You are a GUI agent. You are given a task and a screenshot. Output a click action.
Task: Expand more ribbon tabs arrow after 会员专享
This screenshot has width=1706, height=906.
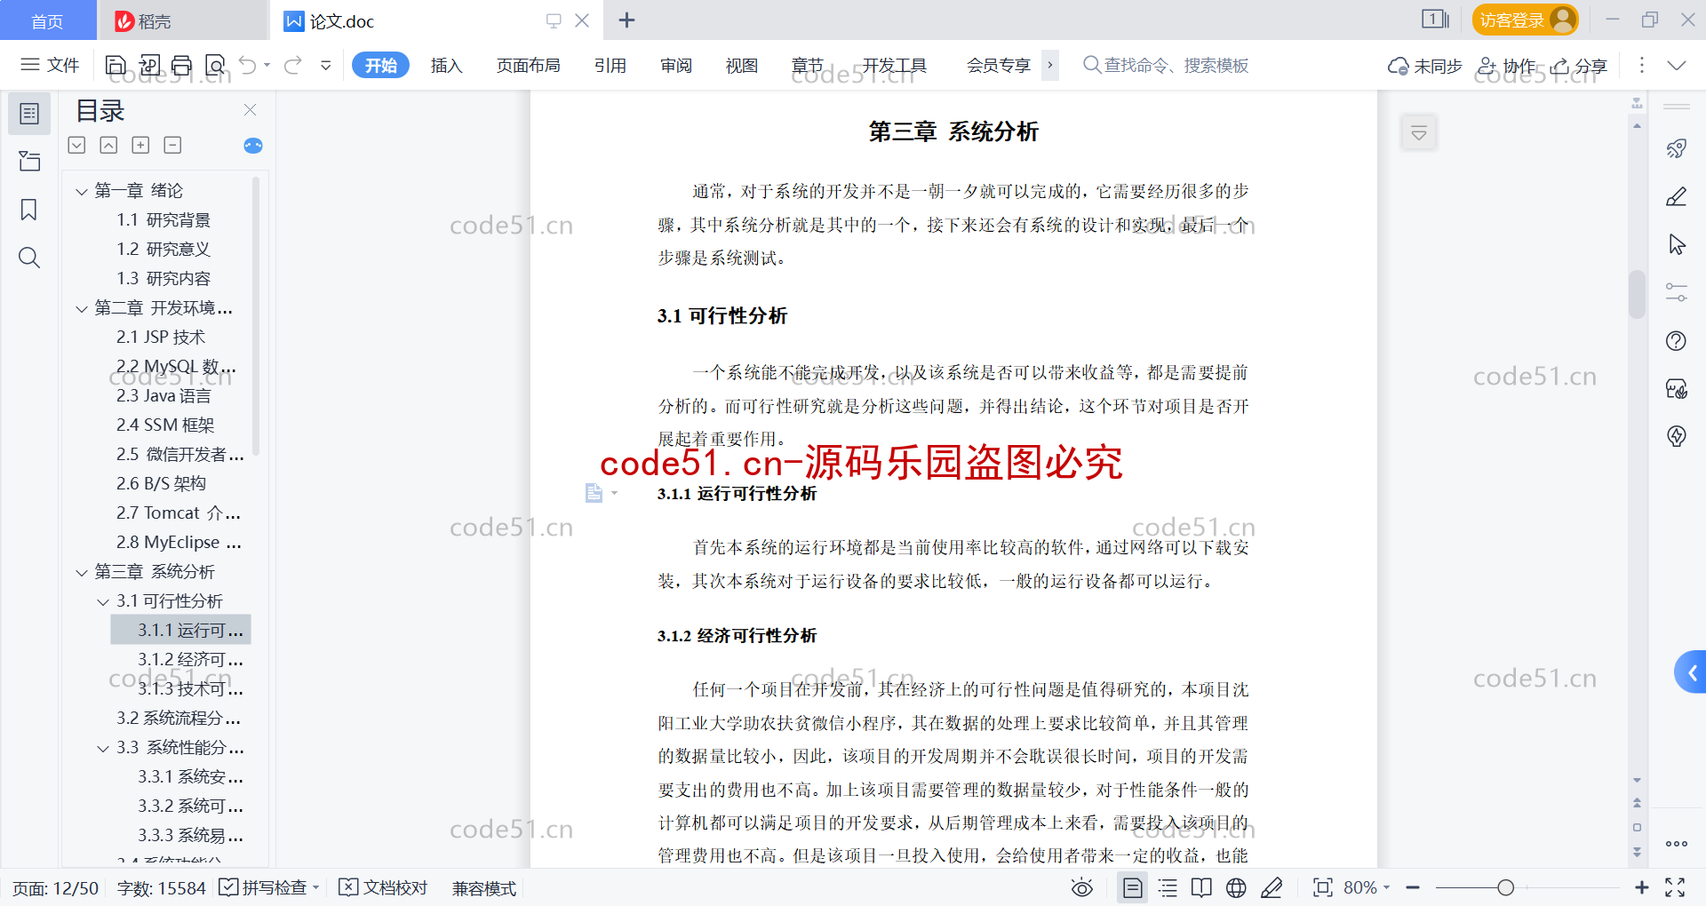coord(1050,65)
